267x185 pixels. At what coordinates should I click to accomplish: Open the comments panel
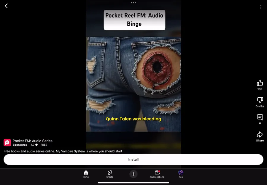tap(260, 117)
